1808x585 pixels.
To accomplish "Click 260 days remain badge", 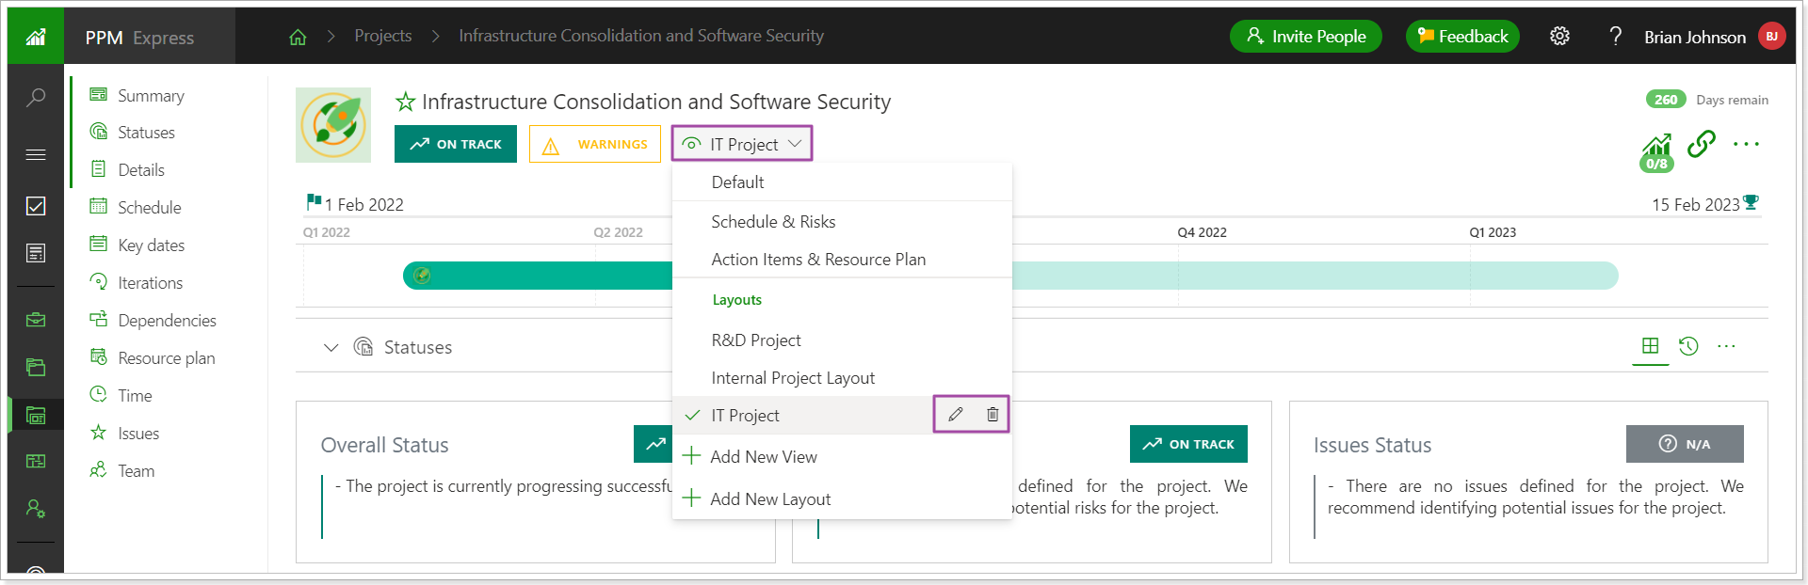I will pos(1666,100).
